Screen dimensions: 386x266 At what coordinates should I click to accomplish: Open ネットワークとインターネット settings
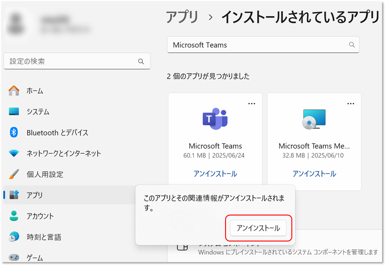(64, 154)
